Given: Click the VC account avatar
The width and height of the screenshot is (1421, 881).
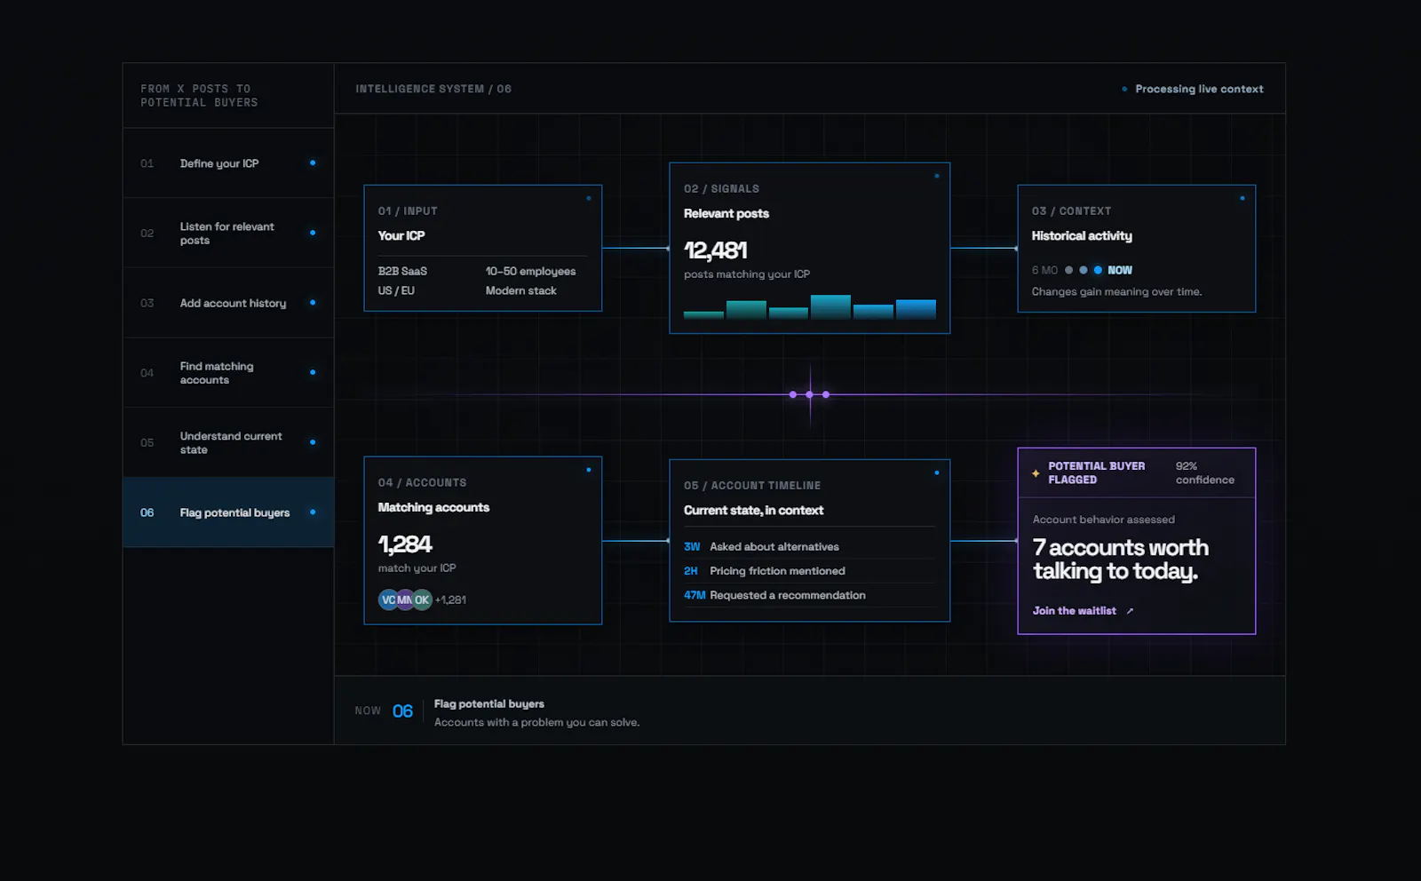Looking at the screenshot, I should 388,599.
